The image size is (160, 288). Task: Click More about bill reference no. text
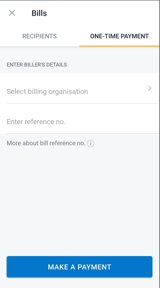(45, 143)
